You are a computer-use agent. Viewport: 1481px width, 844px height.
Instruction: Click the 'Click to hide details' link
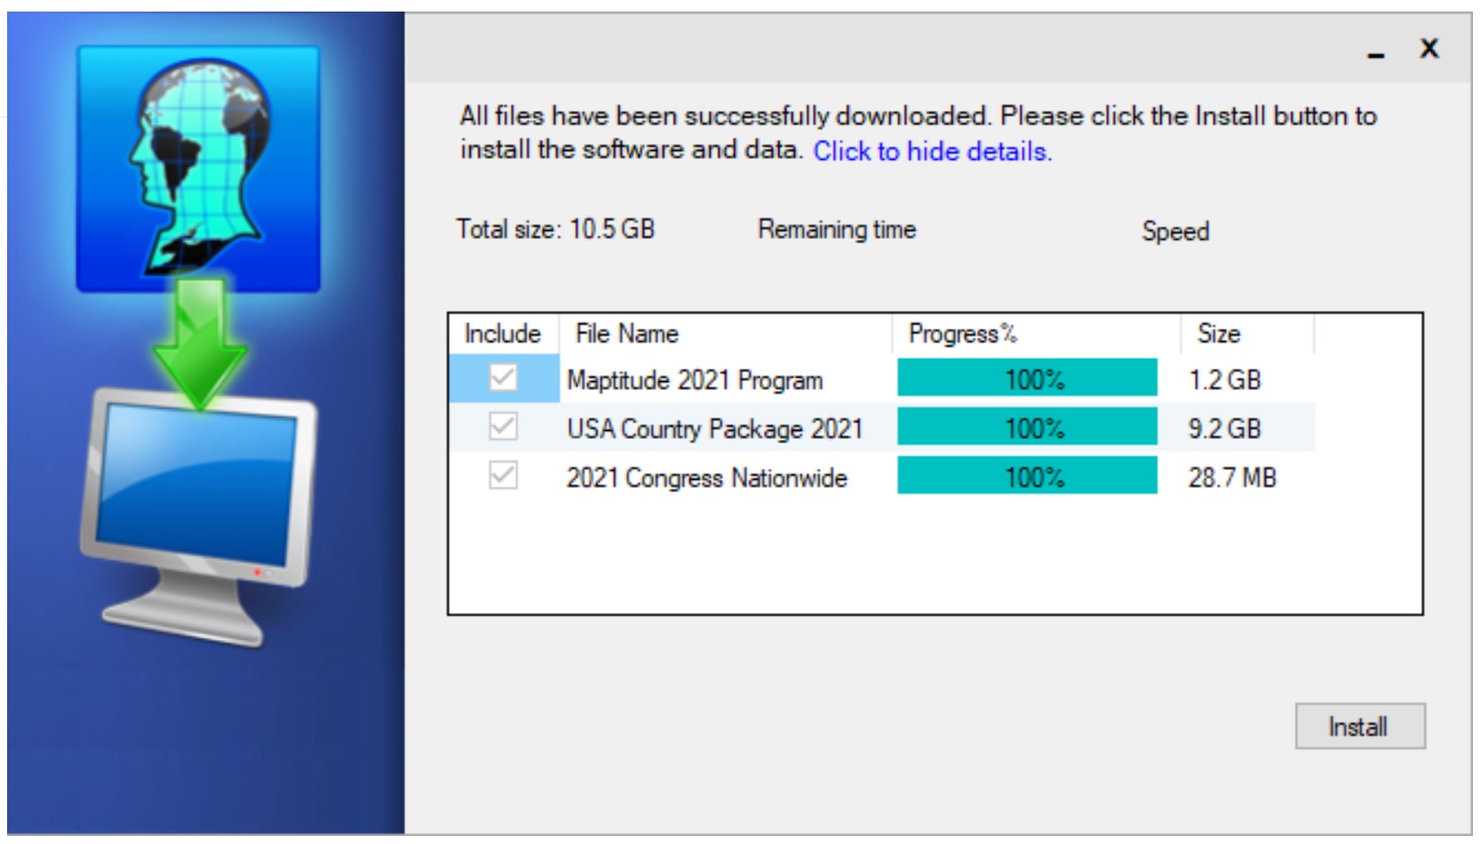tap(932, 152)
